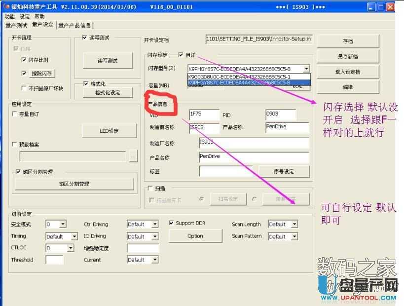The width and height of the screenshot is (404, 306).
Task: Click the 存档 save button
Action: pyautogui.click(x=348, y=40)
